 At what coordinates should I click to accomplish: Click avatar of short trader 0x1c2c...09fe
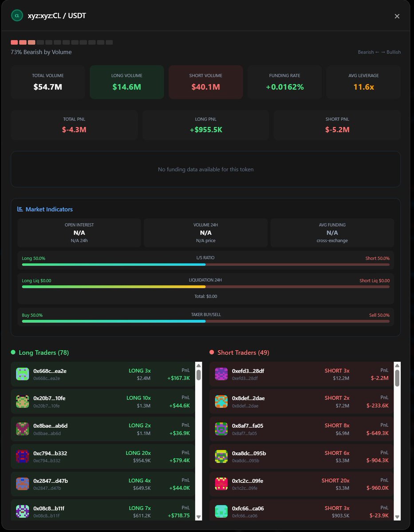click(x=221, y=484)
